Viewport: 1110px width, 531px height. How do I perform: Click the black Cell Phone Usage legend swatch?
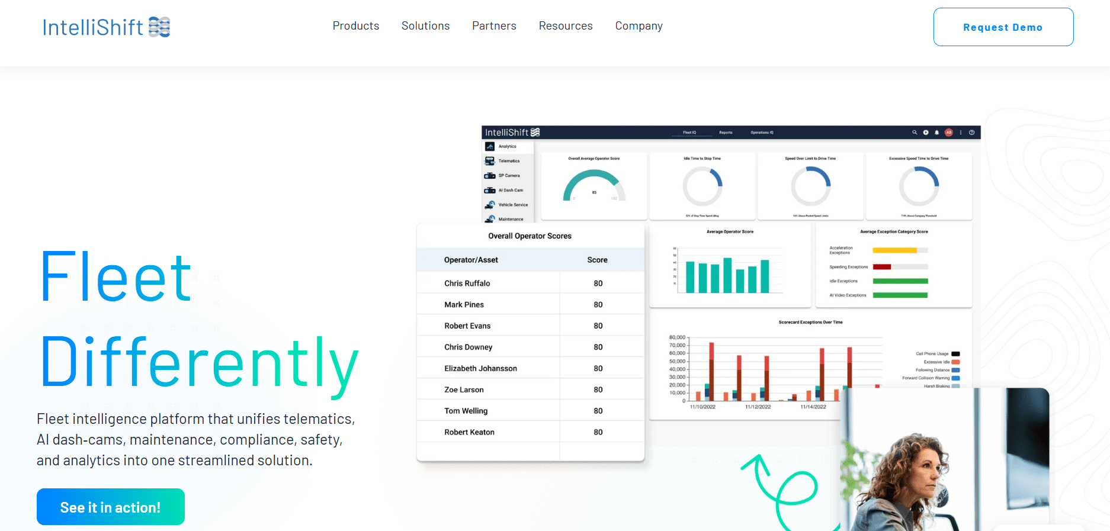coord(955,354)
